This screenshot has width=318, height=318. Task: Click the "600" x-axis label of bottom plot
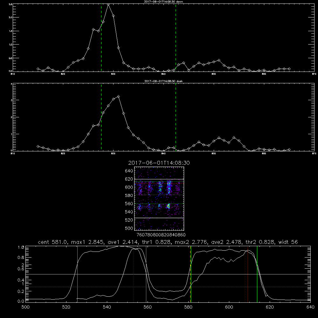coord(229,307)
